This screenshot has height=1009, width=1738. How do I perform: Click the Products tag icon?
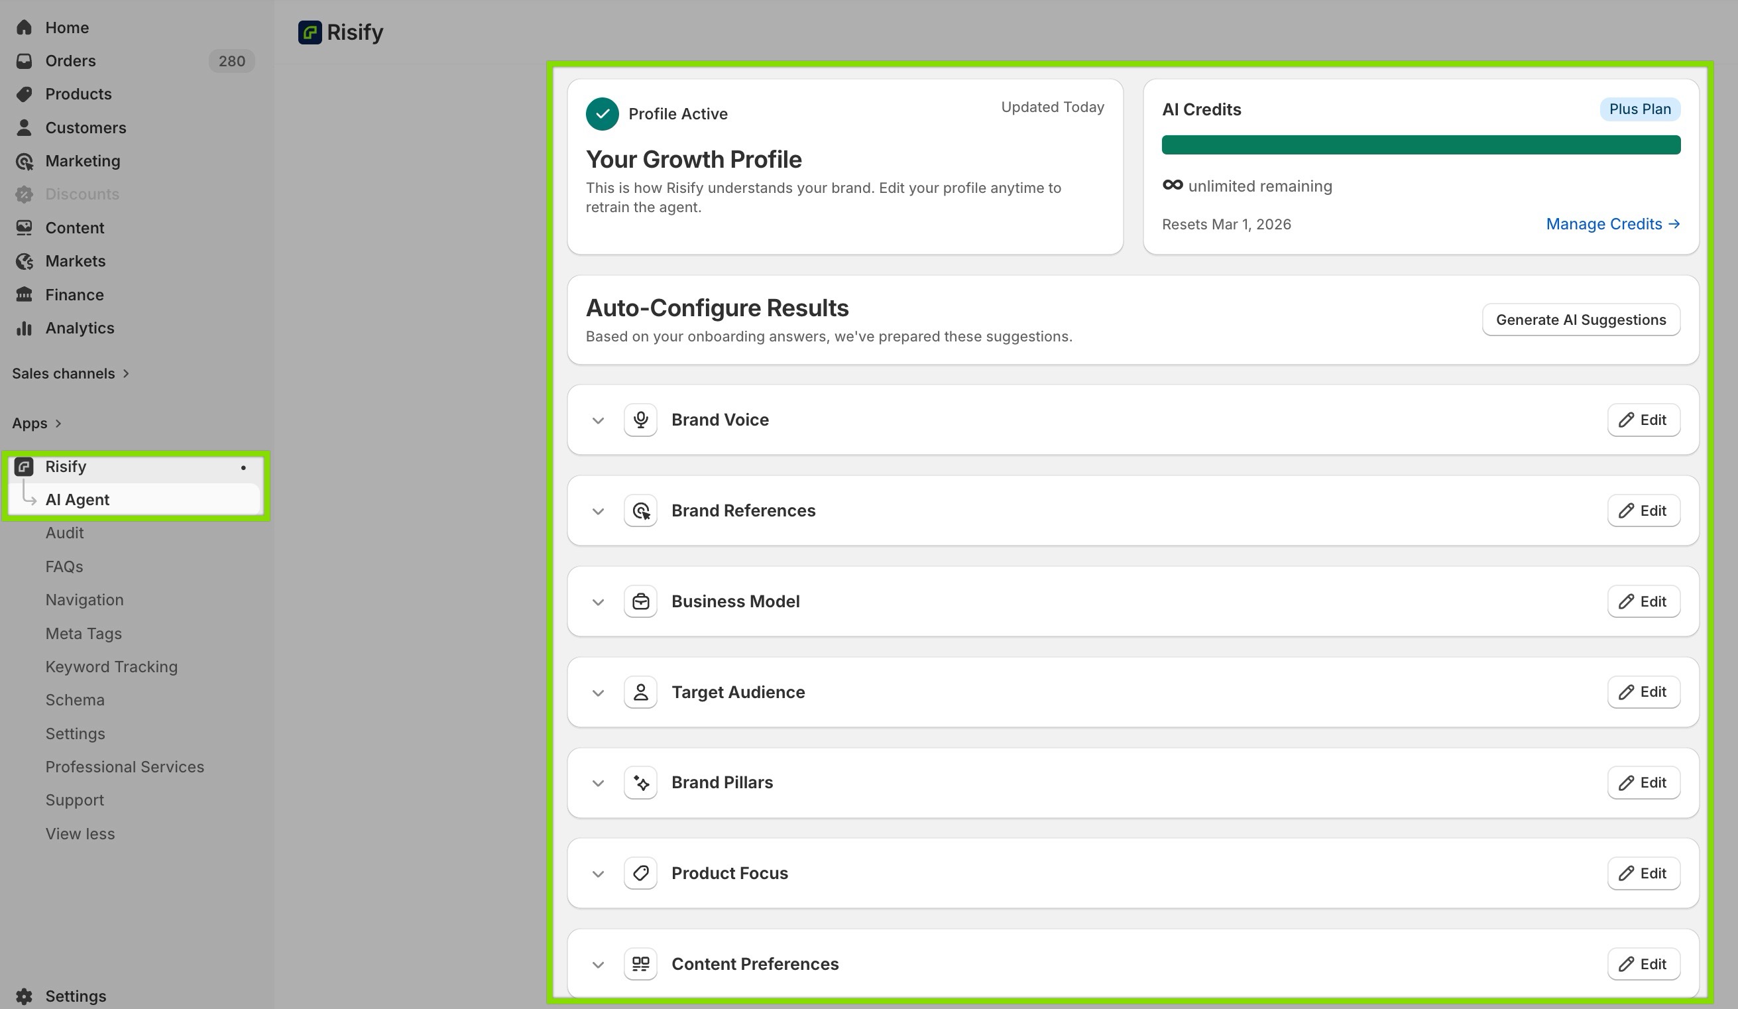[x=24, y=93]
